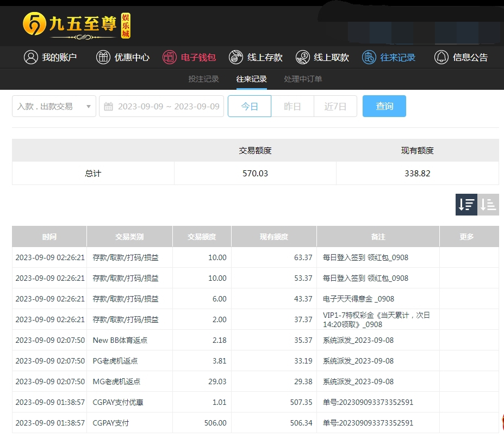Click the 29.03 transaction amount
This screenshot has width=504, height=437.
[x=217, y=381]
